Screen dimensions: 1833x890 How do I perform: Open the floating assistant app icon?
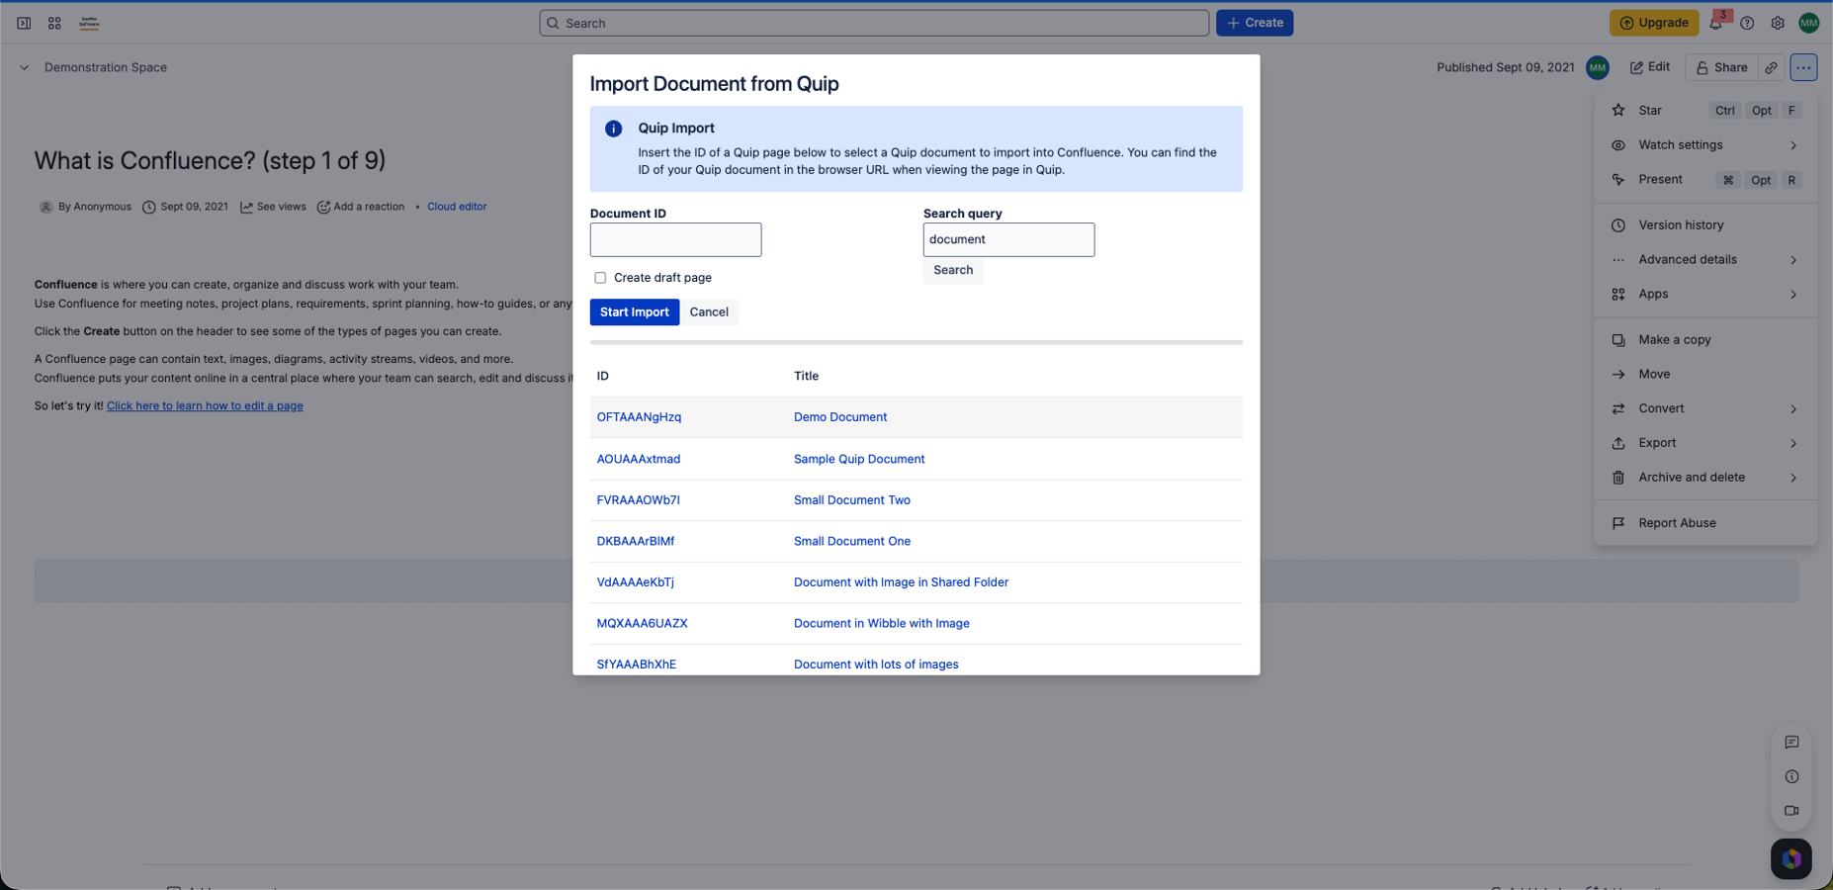(x=1791, y=859)
